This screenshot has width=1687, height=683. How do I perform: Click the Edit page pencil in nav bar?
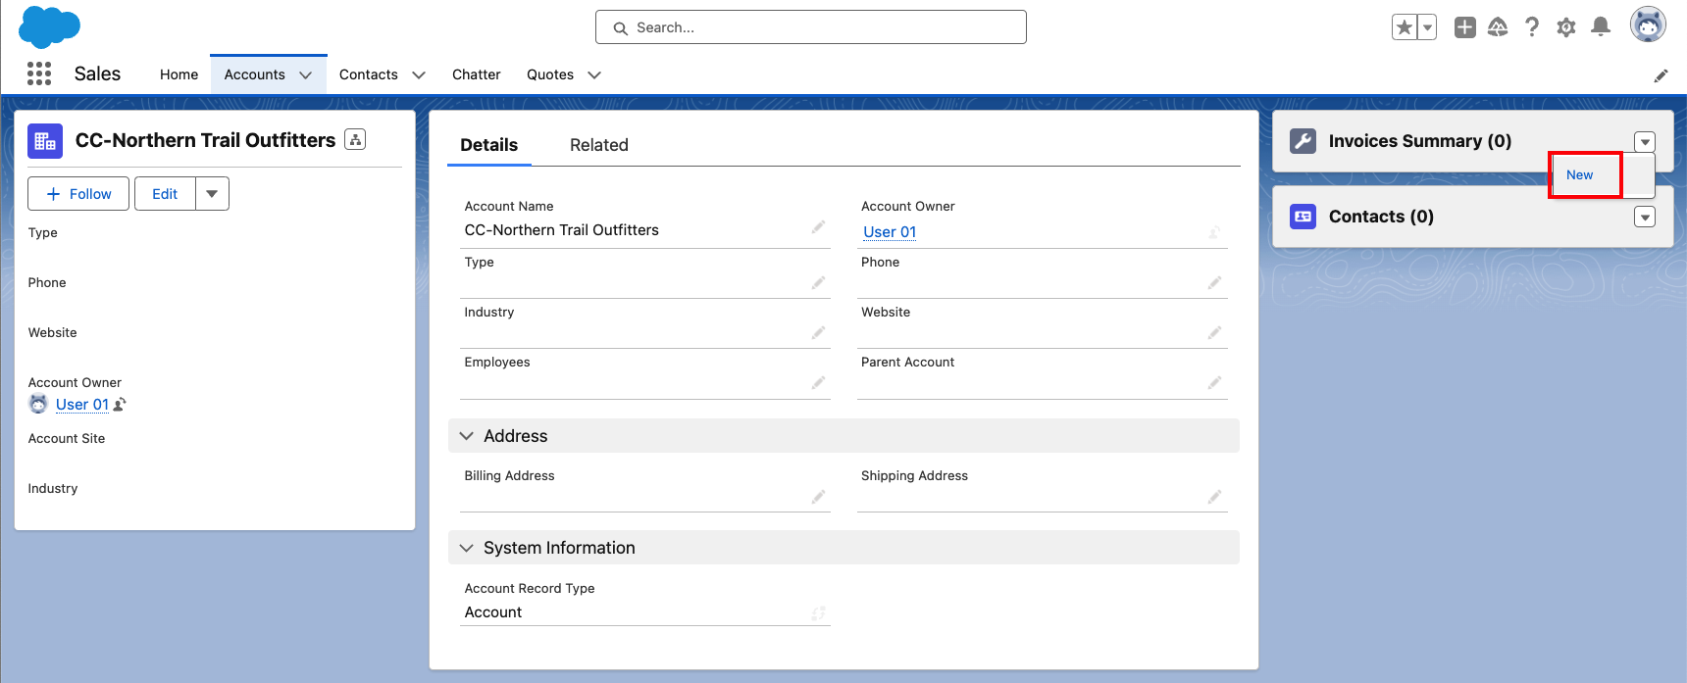[x=1661, y=75]
